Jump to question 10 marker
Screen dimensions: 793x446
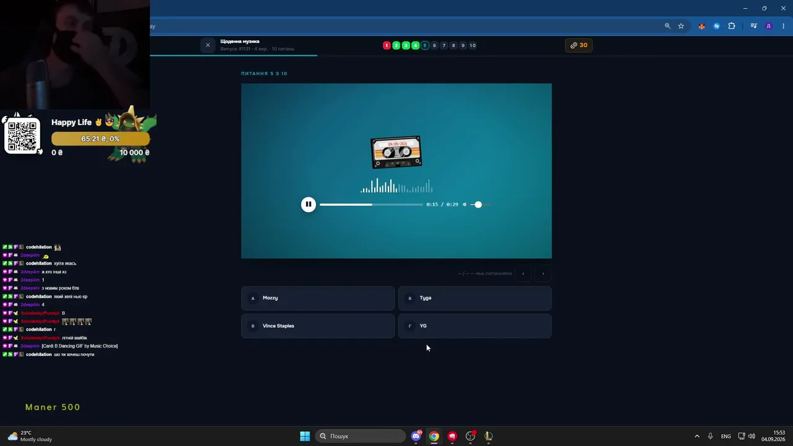click(x=473, y=45)
